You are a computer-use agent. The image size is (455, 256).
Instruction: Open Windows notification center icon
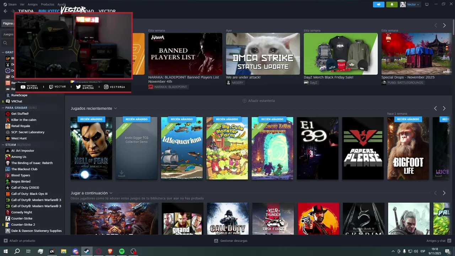click(x=448, y=251)
